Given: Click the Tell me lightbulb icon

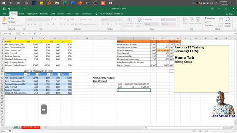Looking at the screenshot, I should [x=96, y=14].
